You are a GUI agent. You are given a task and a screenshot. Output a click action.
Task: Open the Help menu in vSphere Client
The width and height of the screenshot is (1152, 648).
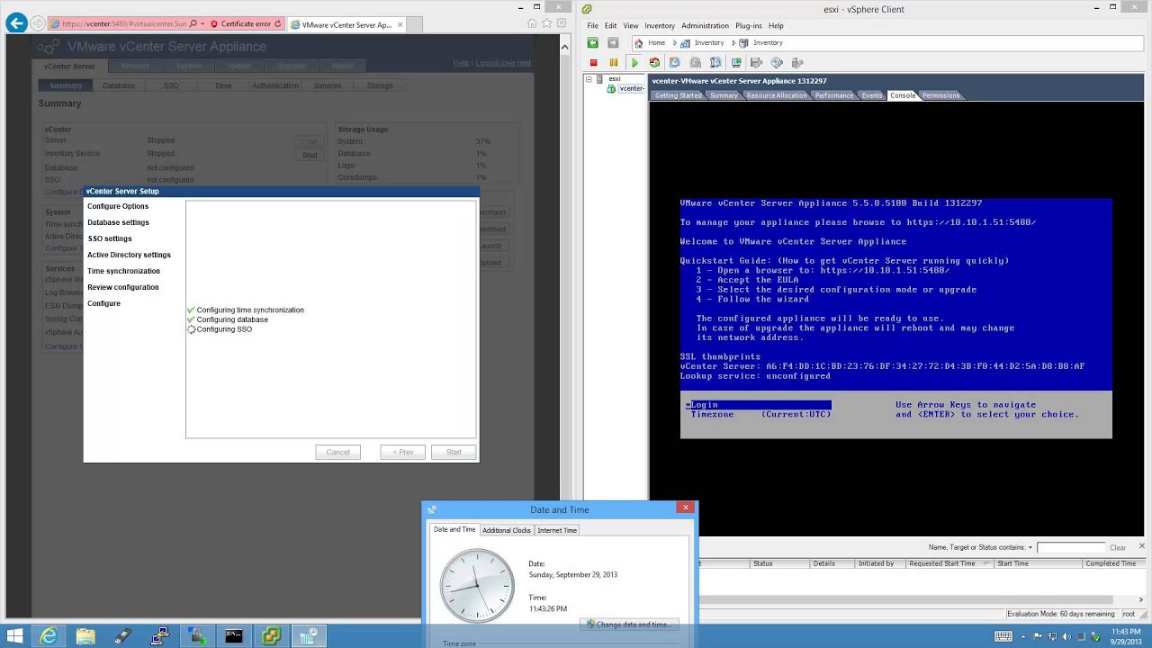coord(776,26)
